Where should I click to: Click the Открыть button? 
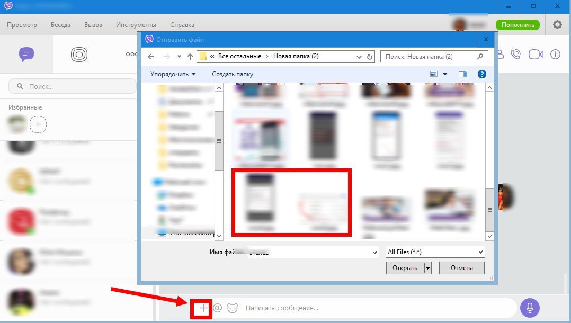[x=405, y=268]
